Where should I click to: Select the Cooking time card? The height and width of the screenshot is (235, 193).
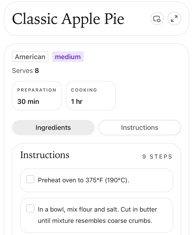[90, 96]
